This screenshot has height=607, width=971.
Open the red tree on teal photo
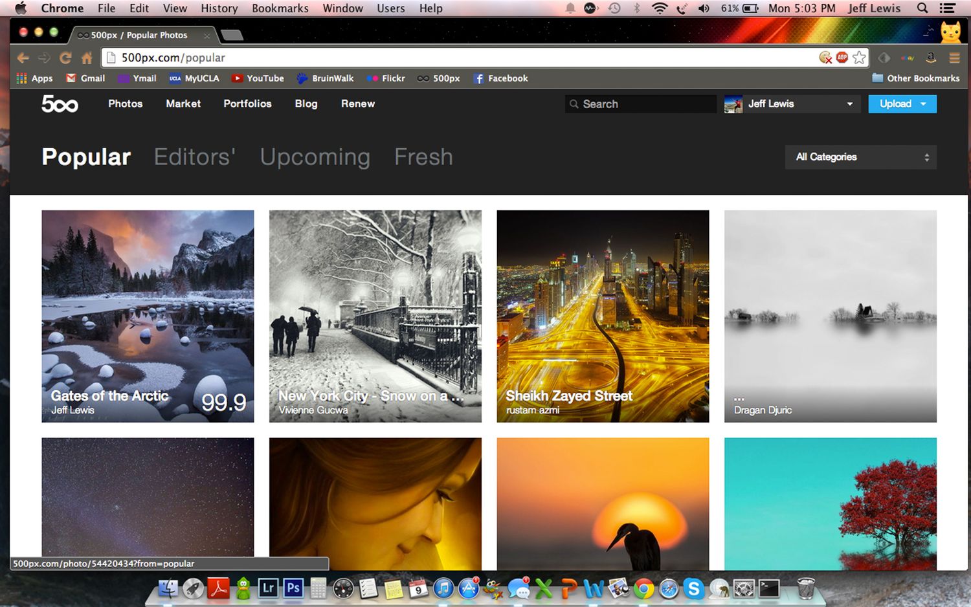(831, 504)
